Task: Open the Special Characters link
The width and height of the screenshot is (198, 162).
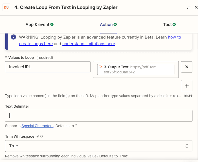Action: pos(38,126)
